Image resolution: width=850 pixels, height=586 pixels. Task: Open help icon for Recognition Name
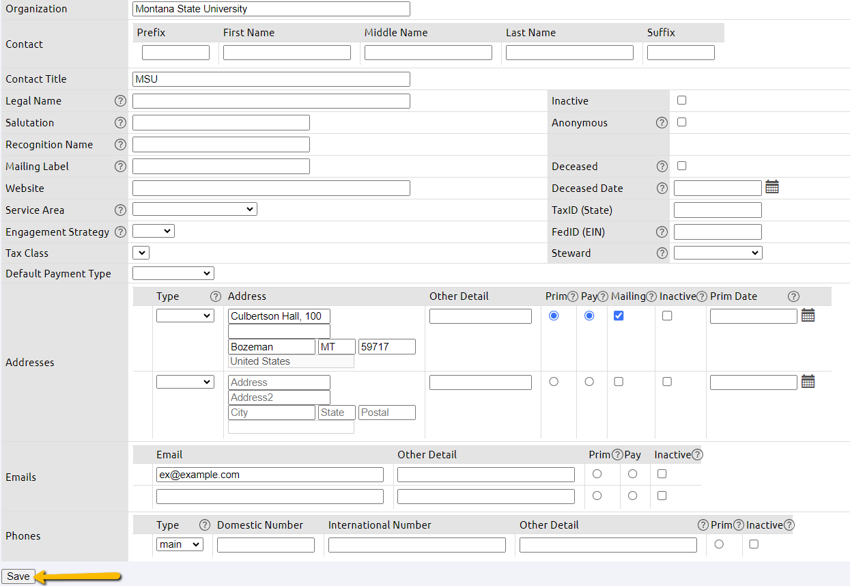coord(120,145)
